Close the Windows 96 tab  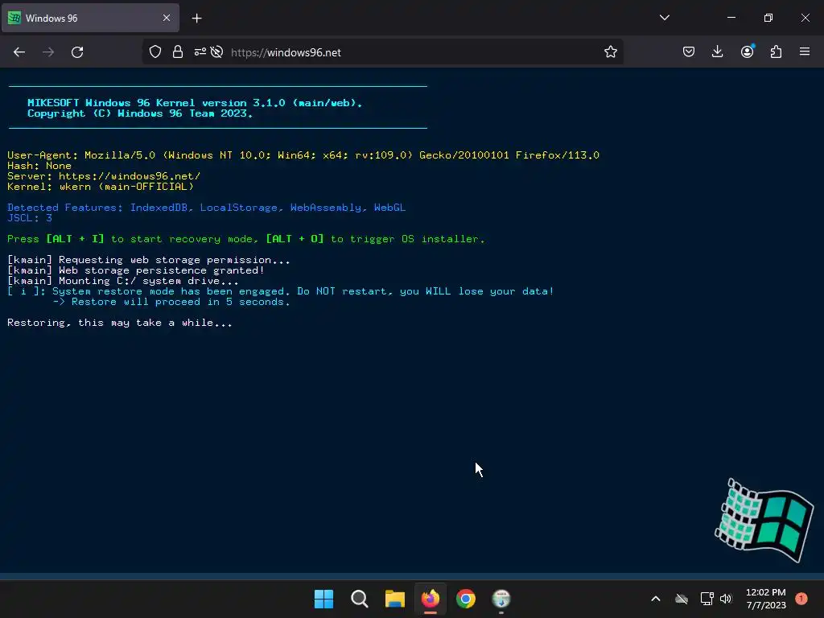point(167,18)
